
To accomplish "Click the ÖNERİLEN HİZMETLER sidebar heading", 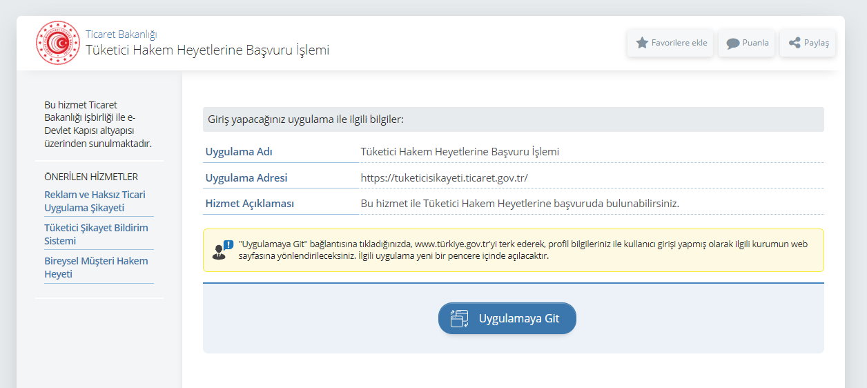I will (91, 177).
